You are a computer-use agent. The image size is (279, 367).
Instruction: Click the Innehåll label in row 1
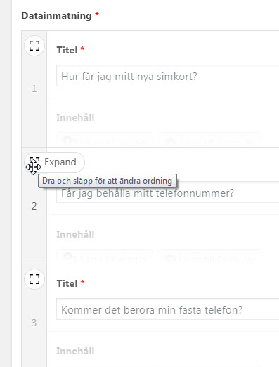click(x=75, y=117)
